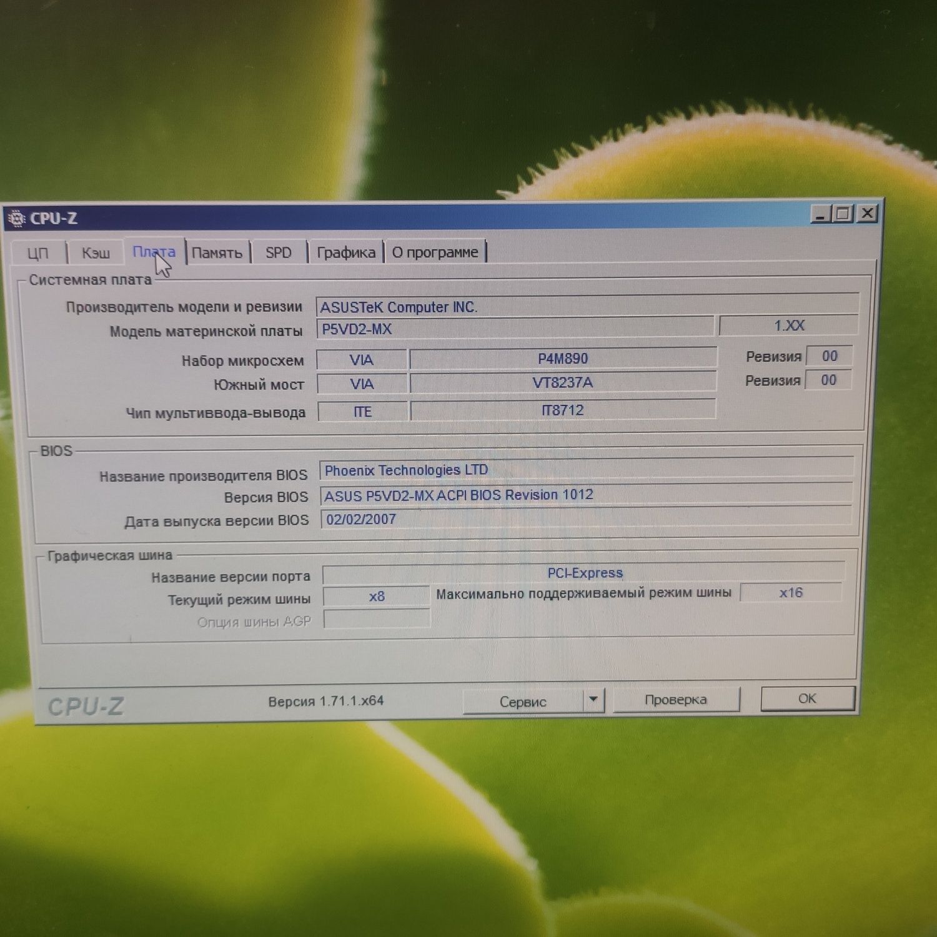Confirm with the OK button

(x=807, y=698)
